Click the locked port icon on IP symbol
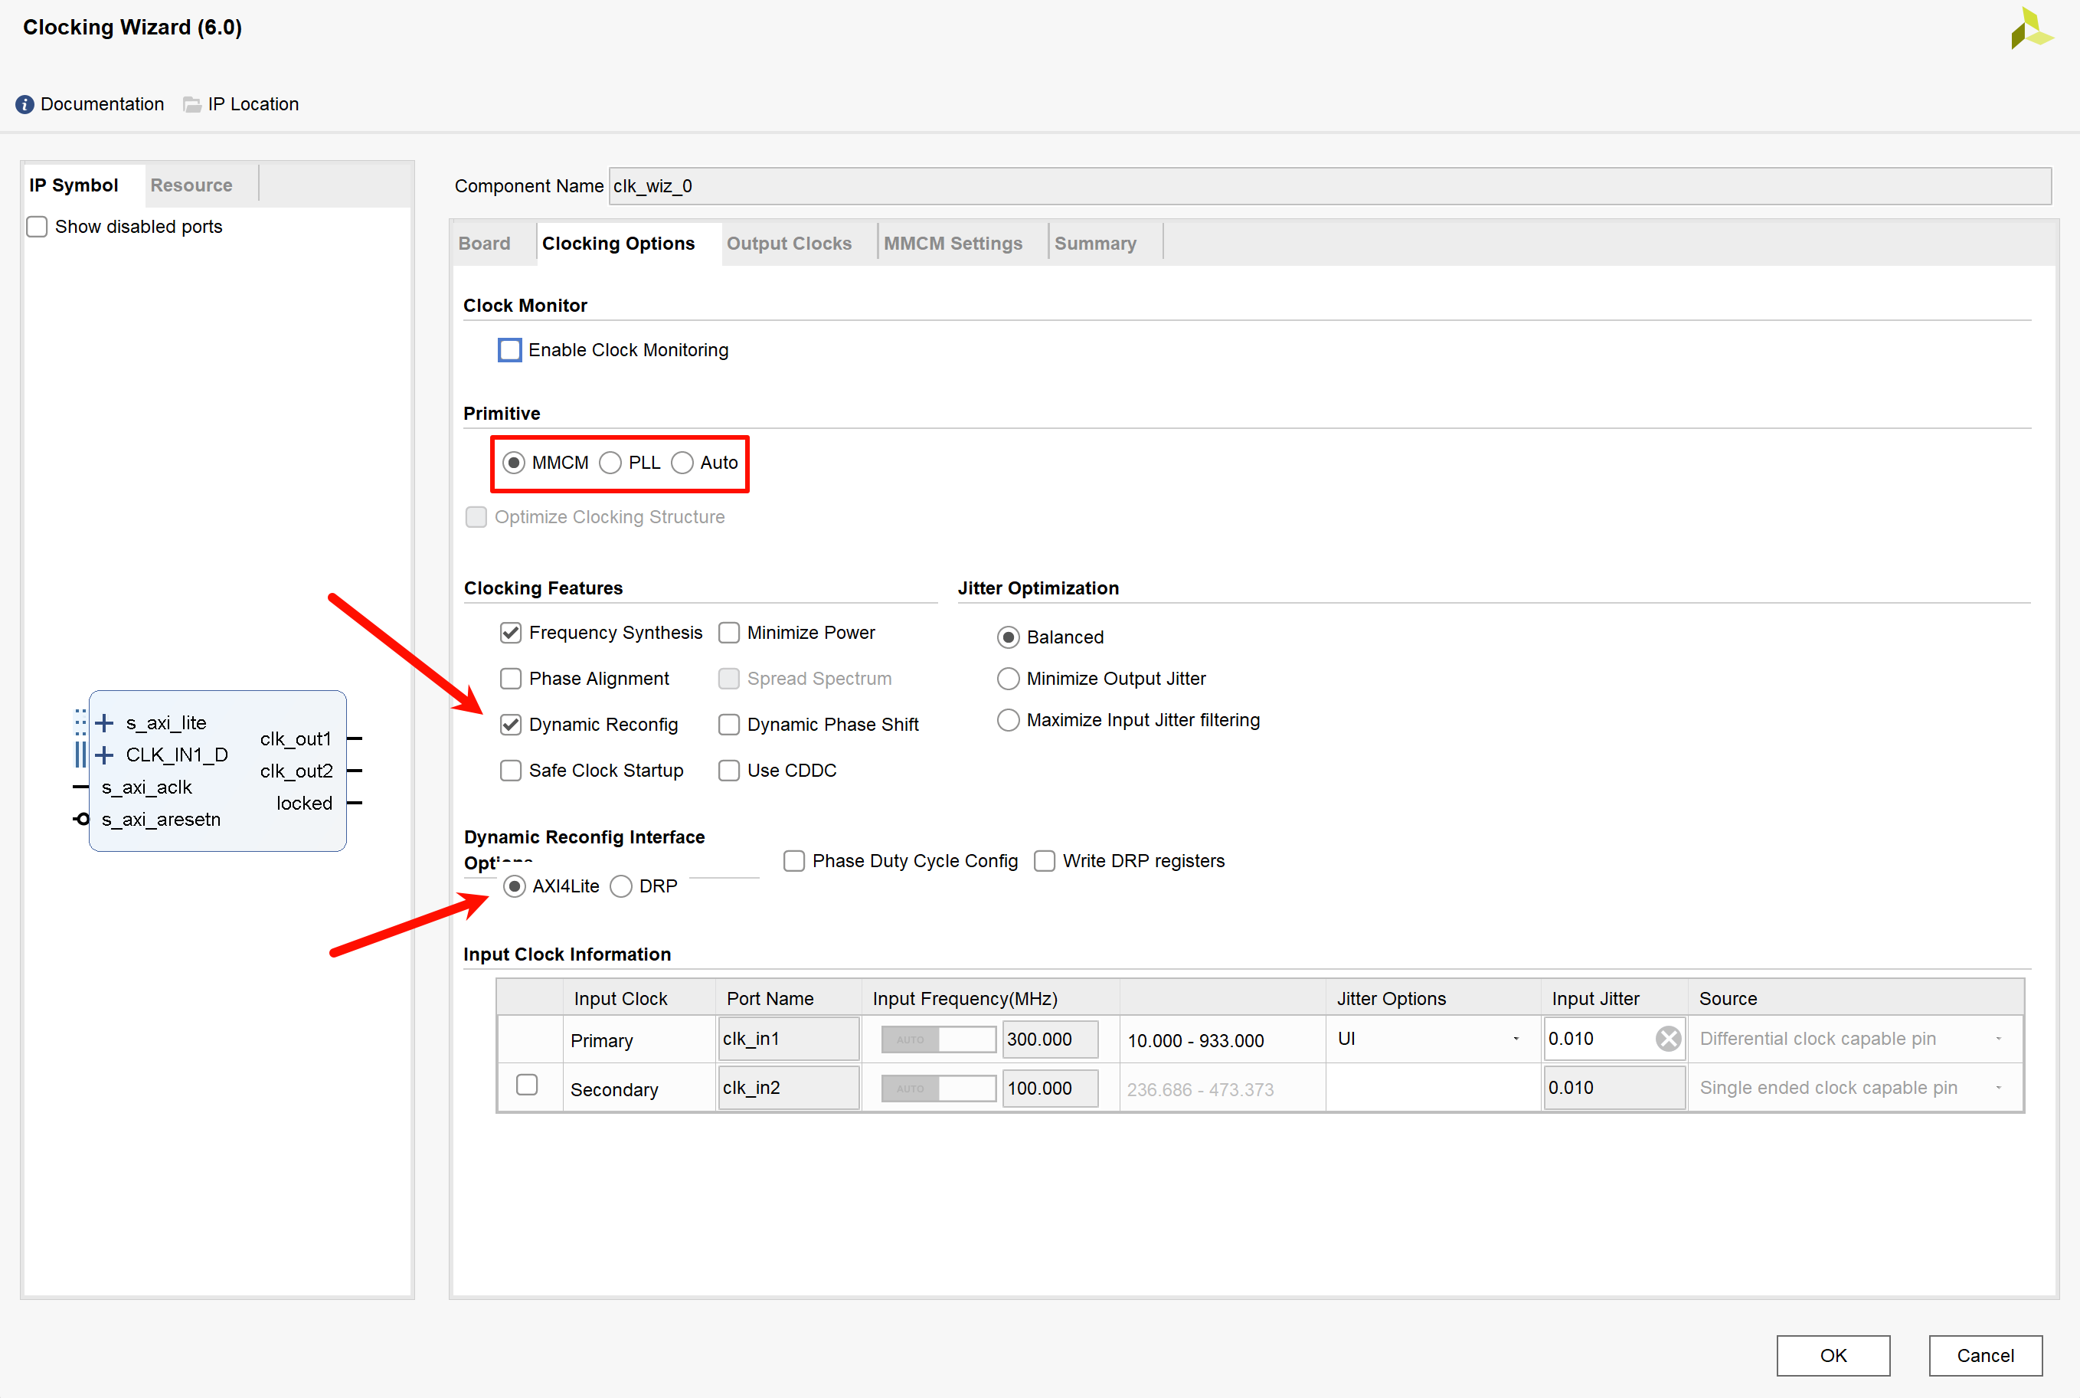 [x=354, y=800]
